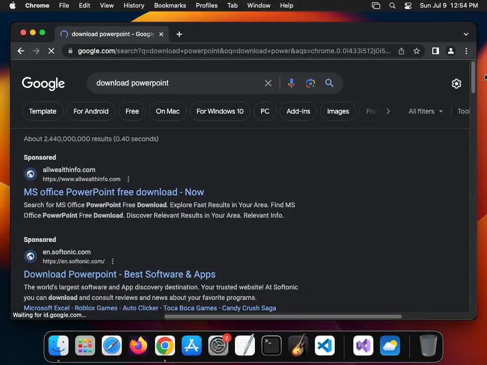Image resolution: width=487 pixels, height=365 pixels.
Task: Apply the Free filter chip
Action: coord(132,111)
